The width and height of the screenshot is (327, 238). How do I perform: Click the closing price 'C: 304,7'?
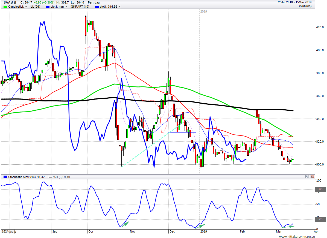click(26, 2)
